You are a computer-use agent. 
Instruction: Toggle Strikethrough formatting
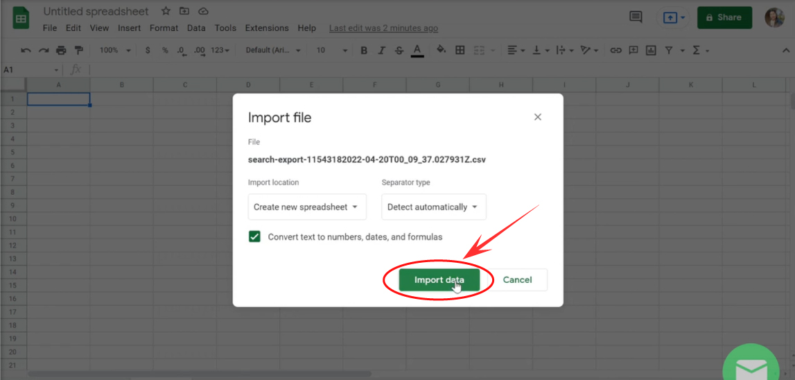point(399,50)
